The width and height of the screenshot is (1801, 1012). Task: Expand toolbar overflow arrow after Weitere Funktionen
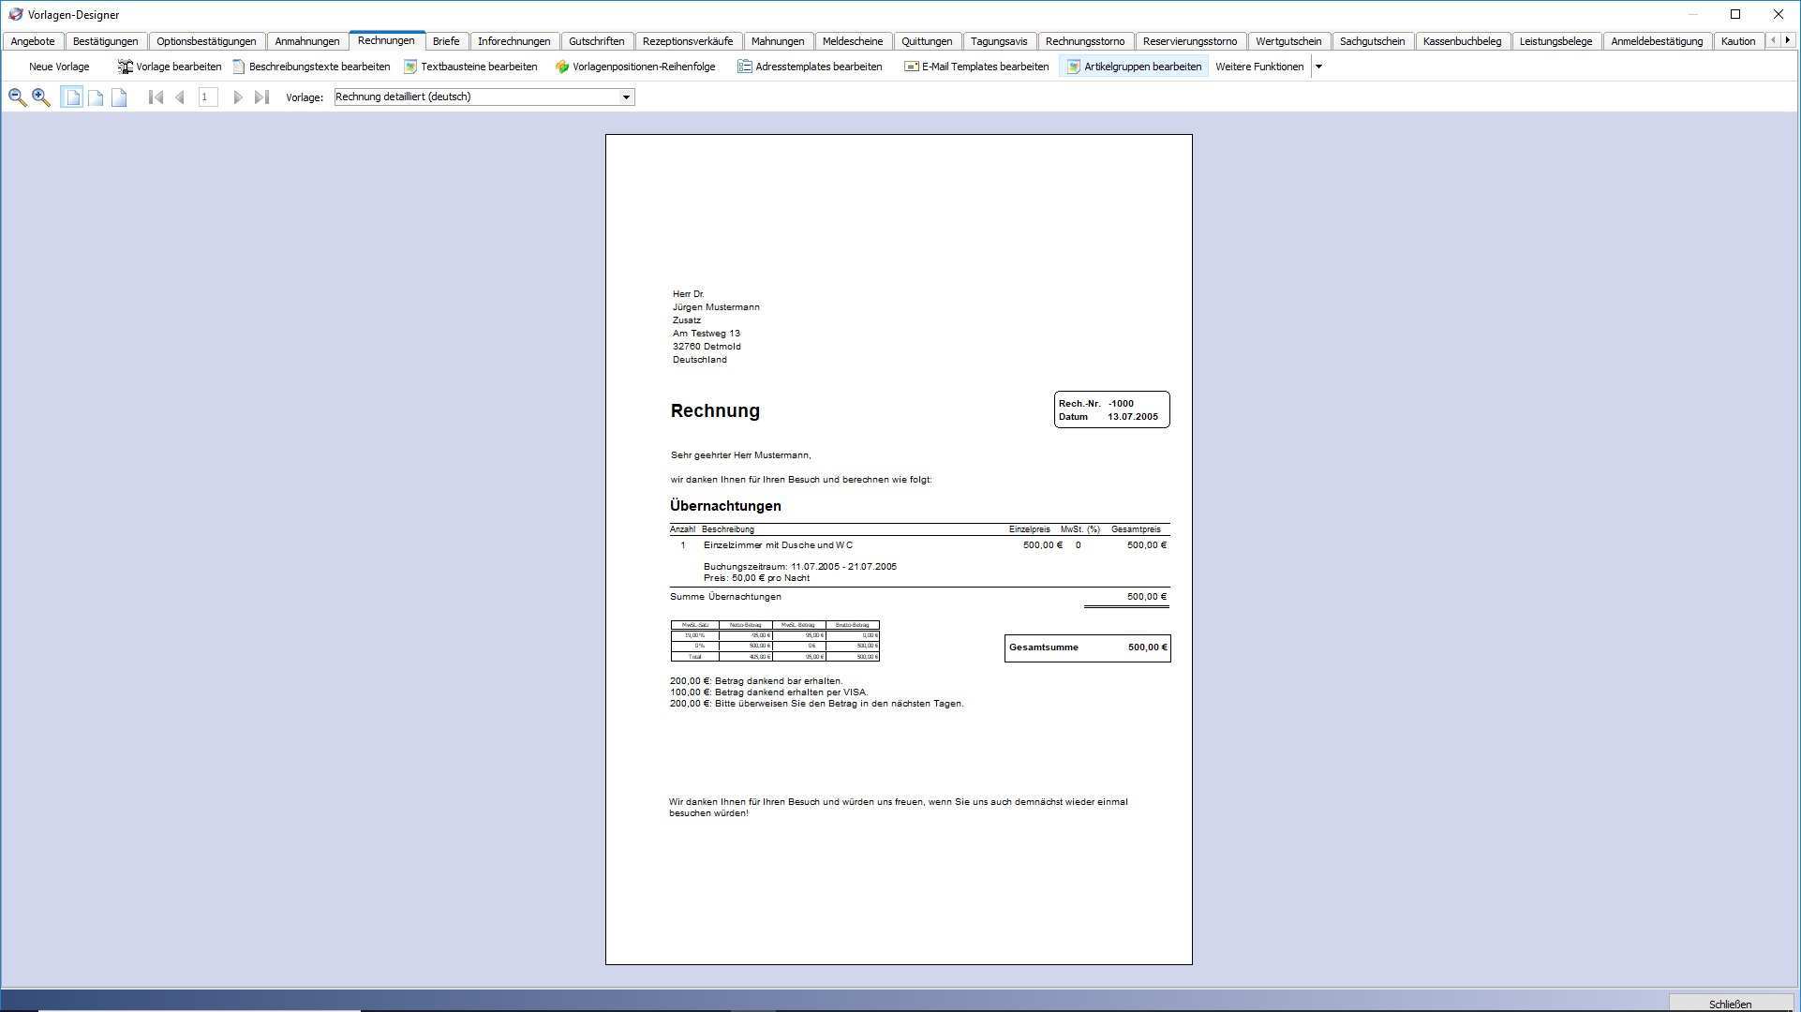(1318, 67)
